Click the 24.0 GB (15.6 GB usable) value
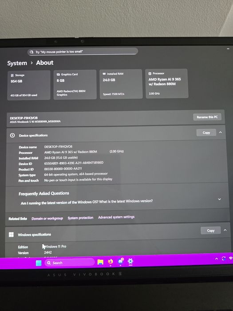 [61, 158]
